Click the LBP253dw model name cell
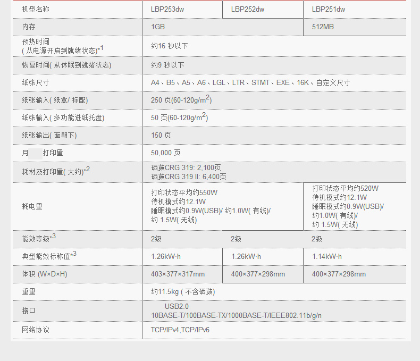This screenshot has height=361, width=420. 167,10
